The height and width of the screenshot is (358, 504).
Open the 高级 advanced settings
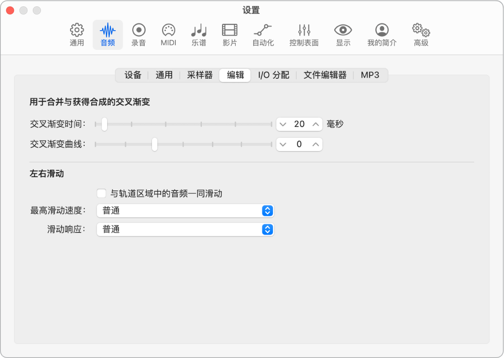tap(421, 35)
